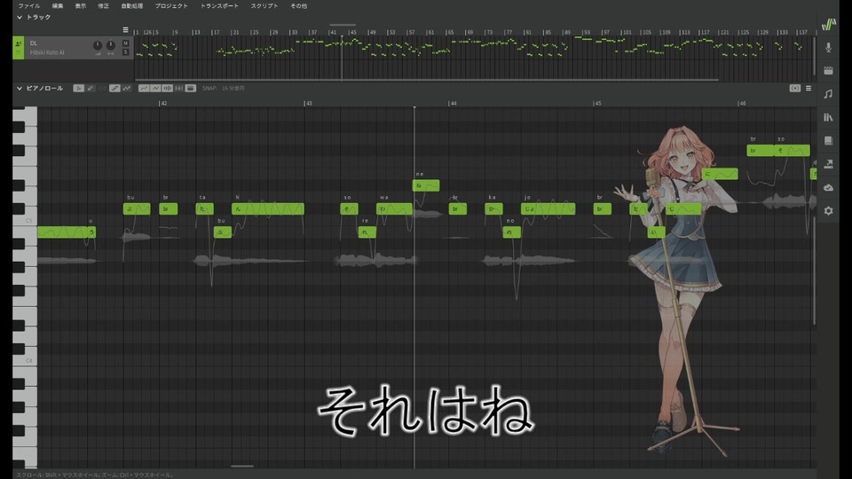Open the その他 menu
Image resolution: width=852 pixels, height=479 pixels.
[298, 6]
